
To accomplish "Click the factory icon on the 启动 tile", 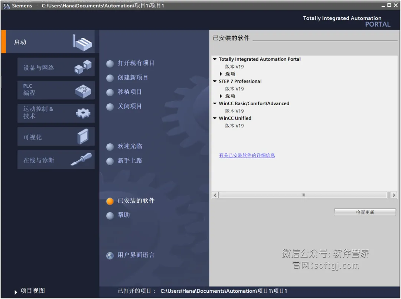I will point(82,42).
